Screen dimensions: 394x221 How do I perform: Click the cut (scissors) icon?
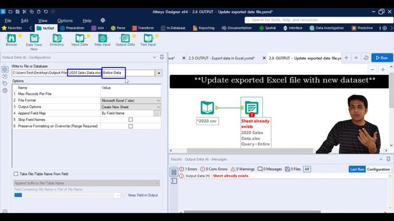[x=25, y=12]
